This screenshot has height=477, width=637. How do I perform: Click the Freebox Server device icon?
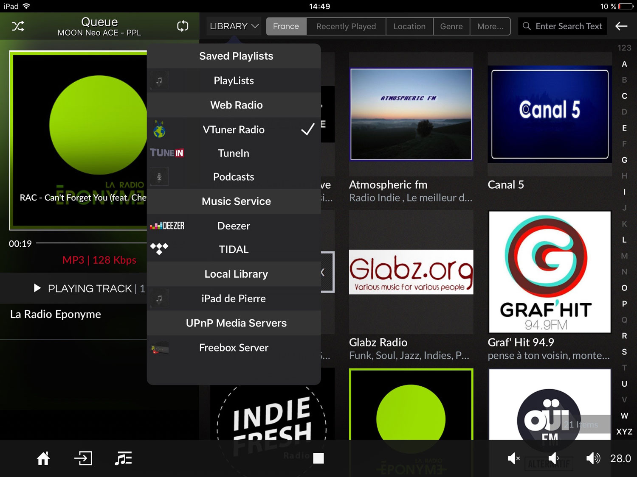pos(159,348)
